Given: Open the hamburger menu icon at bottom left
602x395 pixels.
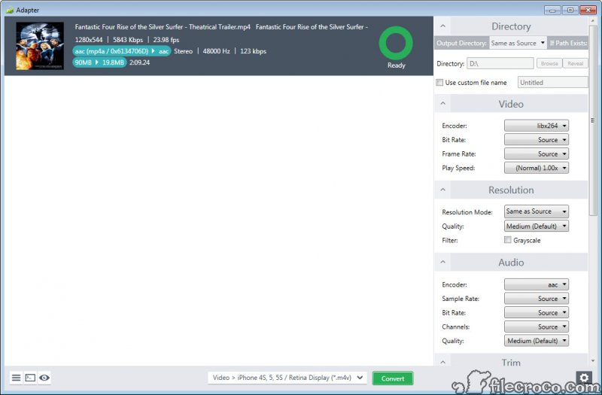Looking at the screenshot, I should [x=16, y=378].
